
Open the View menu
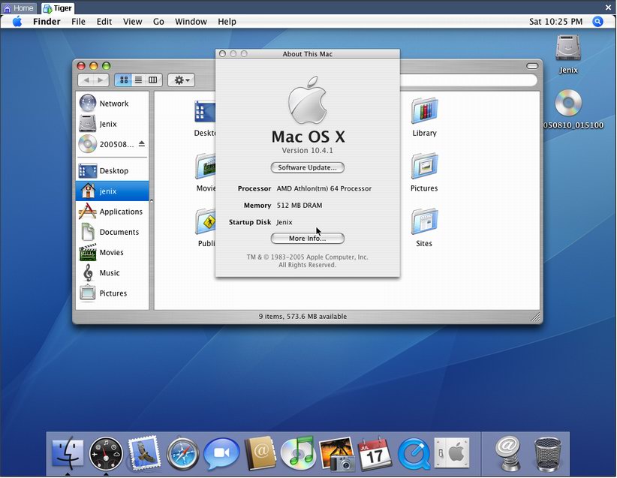132,21
